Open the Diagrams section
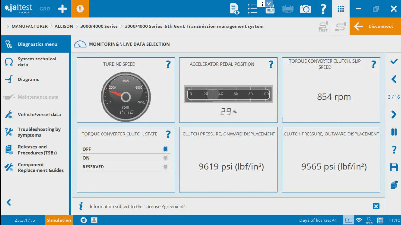 [35, 79]
